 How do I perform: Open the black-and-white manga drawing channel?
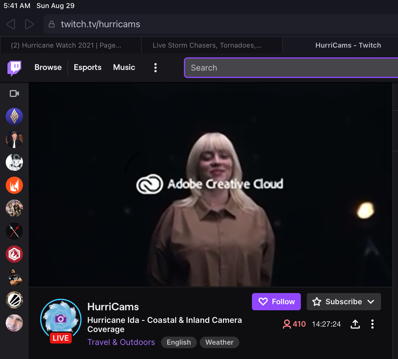[x=14, y=162]
